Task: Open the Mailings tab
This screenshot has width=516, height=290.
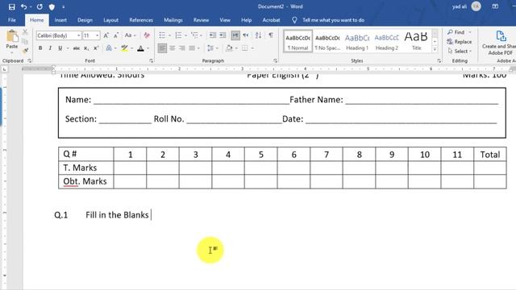Action: (x=173, y=20)
